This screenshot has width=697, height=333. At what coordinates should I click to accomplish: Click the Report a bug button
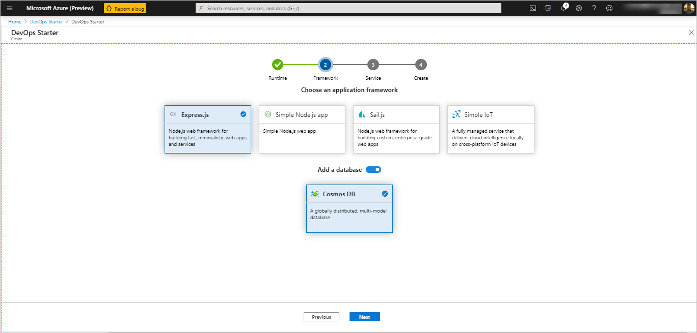click(x=125, y=8)
